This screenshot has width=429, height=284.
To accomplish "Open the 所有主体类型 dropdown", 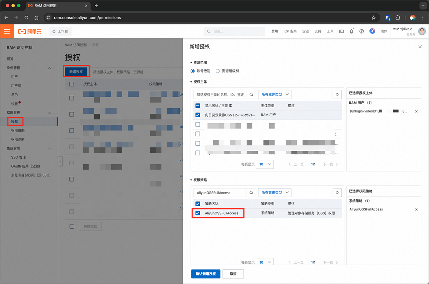I will click(x=274, y=94).
